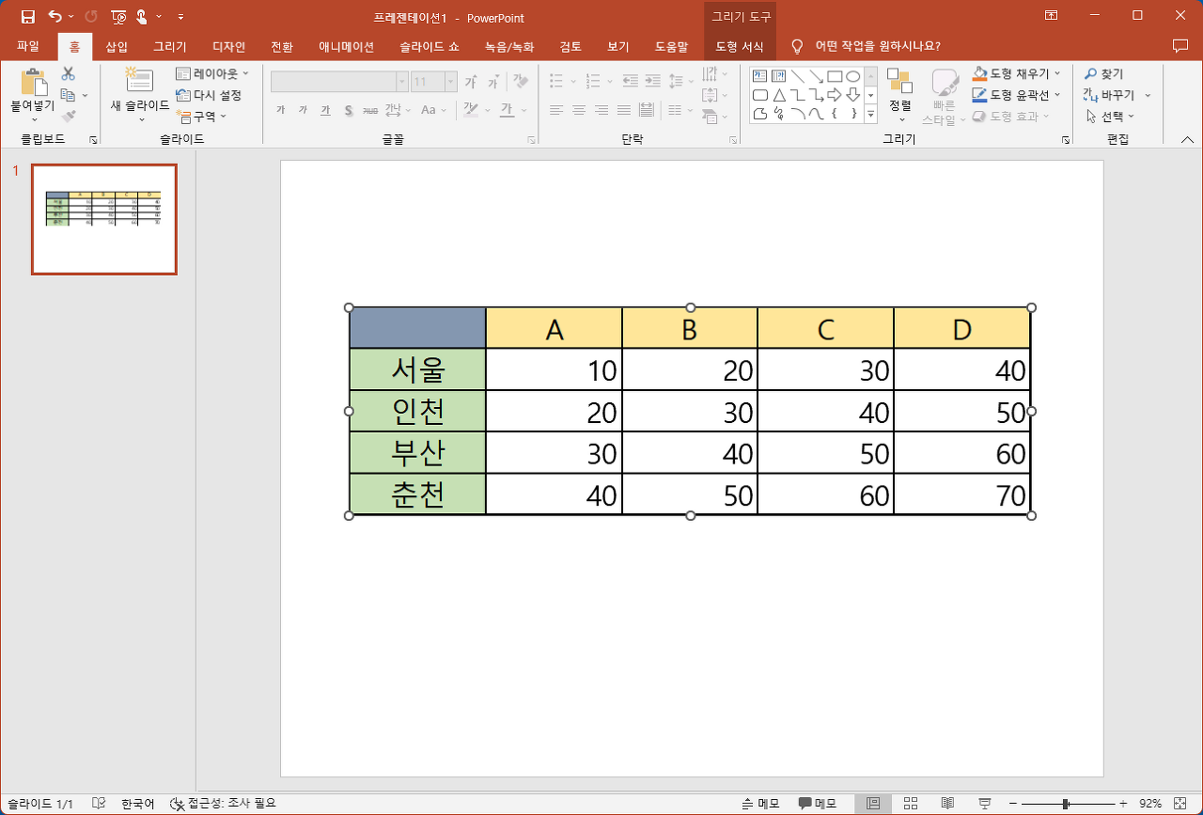Click the accessibility check status bar indicator
This screenshot has width=1203, height=815.
223,804
